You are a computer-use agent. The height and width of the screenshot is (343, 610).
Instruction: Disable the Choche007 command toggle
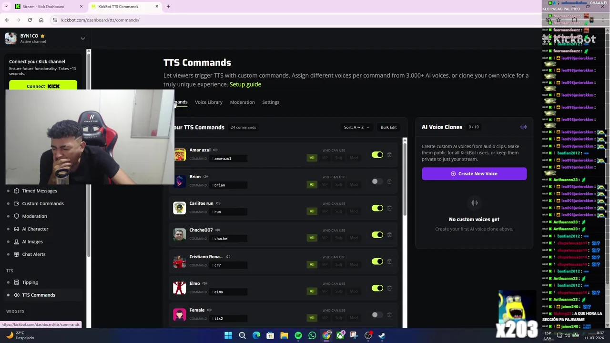pos(377,235)
